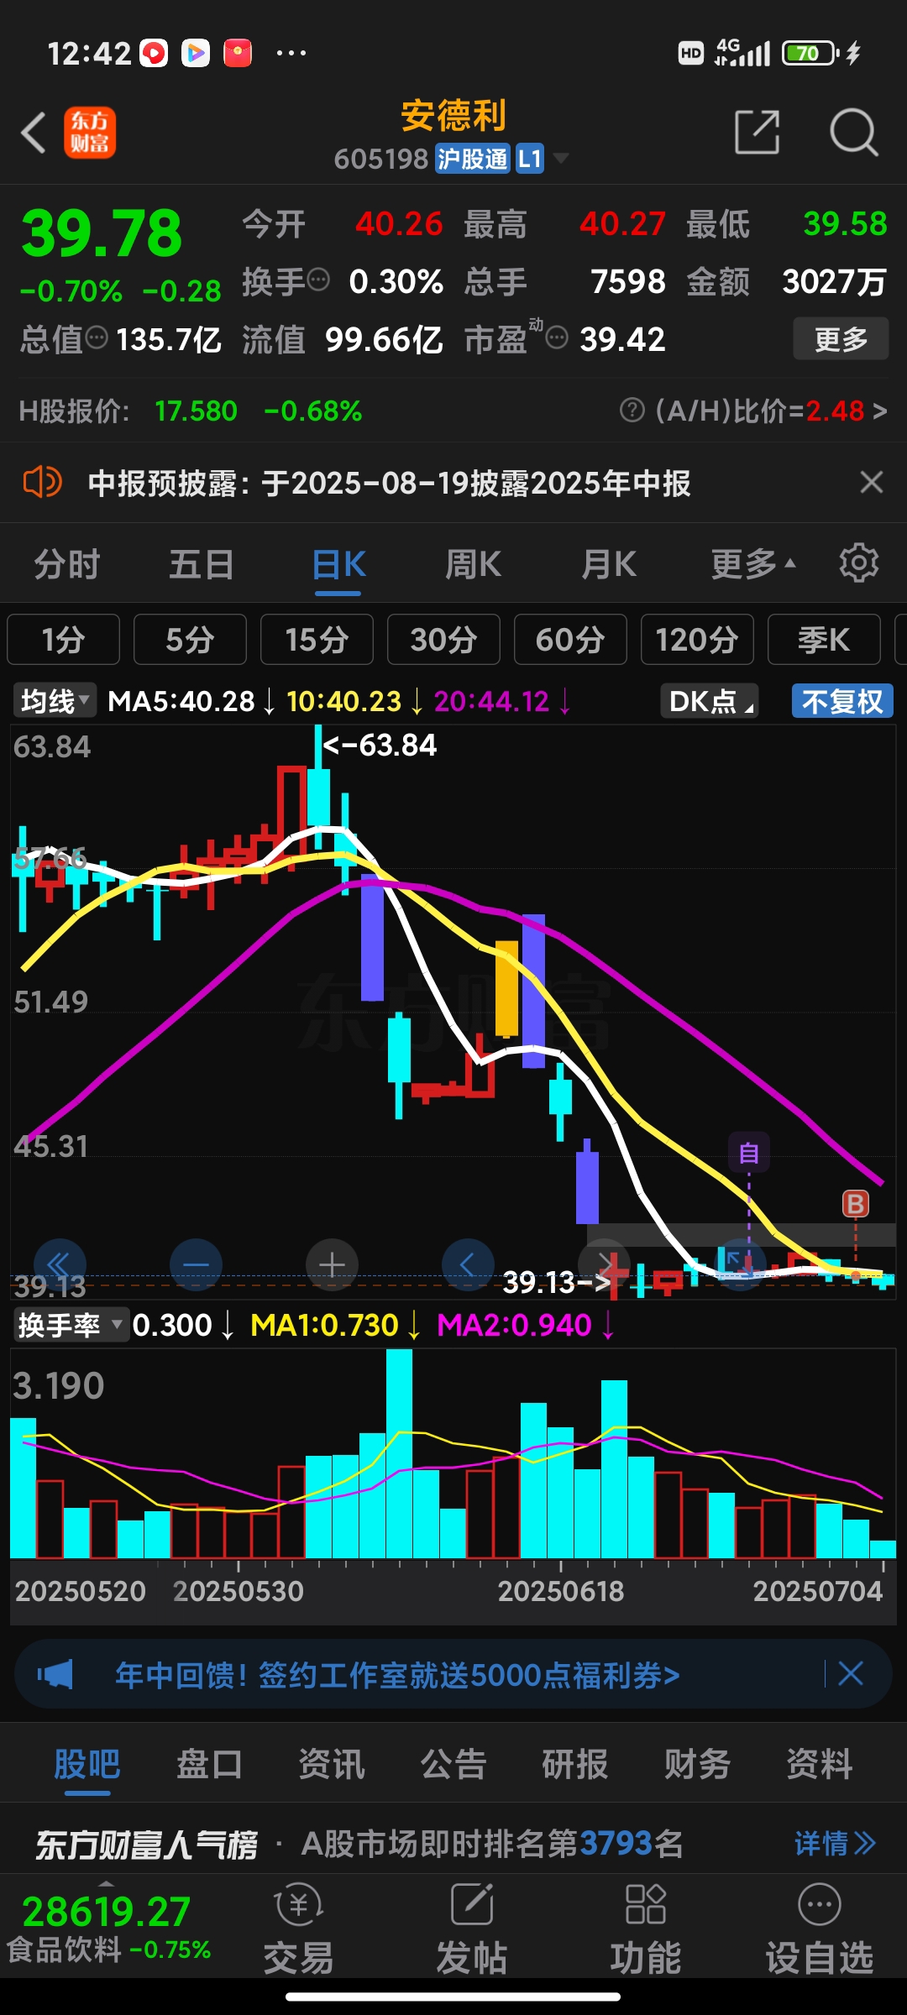Screen dimensions: 907x2015
Task: Tap the speaker announcement icon
Action: click(42, 483)
